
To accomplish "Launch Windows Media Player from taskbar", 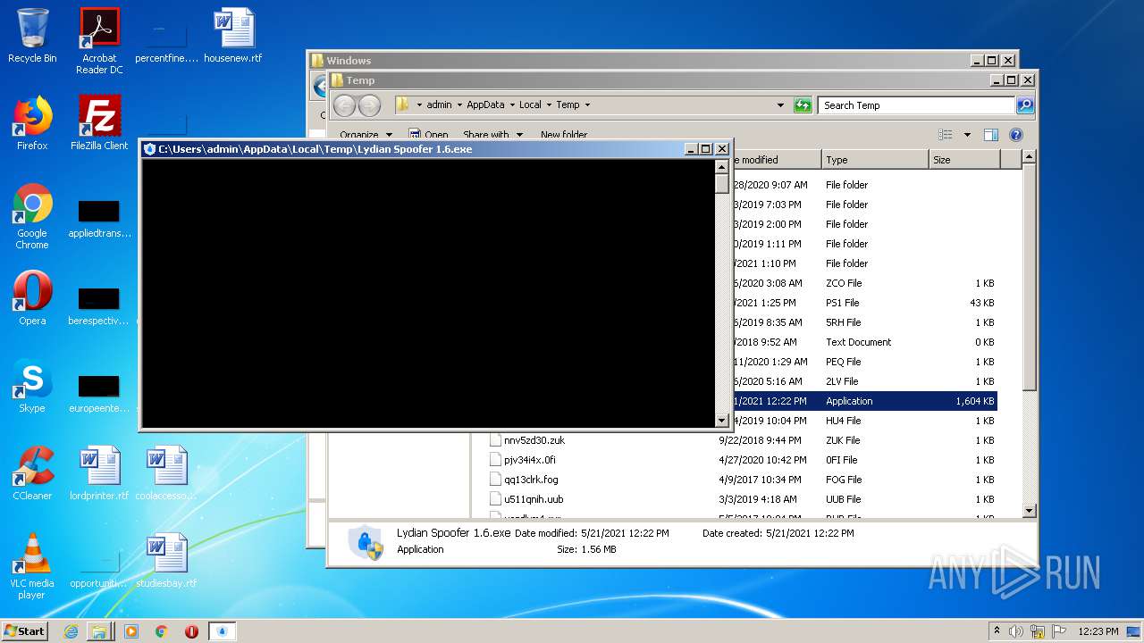I will pos(131,631).
